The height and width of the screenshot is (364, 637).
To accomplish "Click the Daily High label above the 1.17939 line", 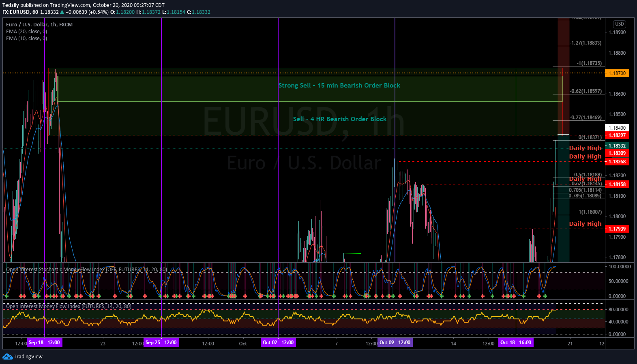I will pyautogui.click(x=585, y=224).
